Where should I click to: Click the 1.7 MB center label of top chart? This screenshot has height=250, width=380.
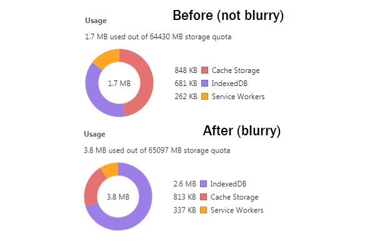(x=119, y=84)
